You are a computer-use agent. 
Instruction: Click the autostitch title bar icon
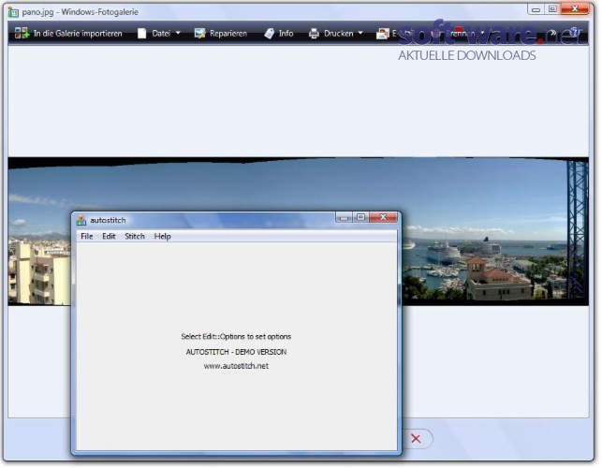pyautogui.click(x=81, y=220)
